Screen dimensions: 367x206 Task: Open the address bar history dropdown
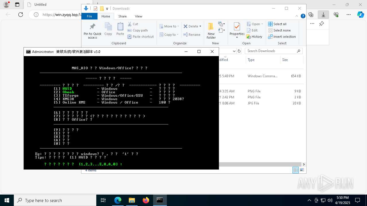point(234,51)
